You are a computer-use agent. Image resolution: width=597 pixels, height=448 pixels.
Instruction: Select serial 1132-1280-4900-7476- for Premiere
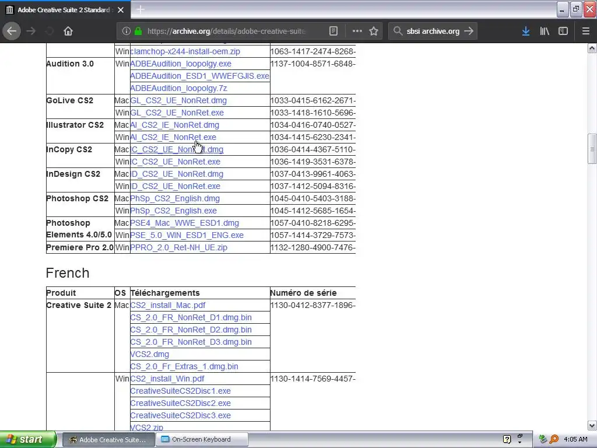[x=313, y=247]
